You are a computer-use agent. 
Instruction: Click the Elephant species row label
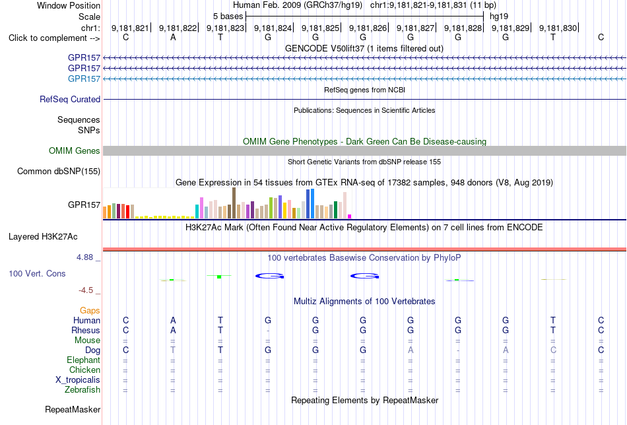(x=83, y=360)
